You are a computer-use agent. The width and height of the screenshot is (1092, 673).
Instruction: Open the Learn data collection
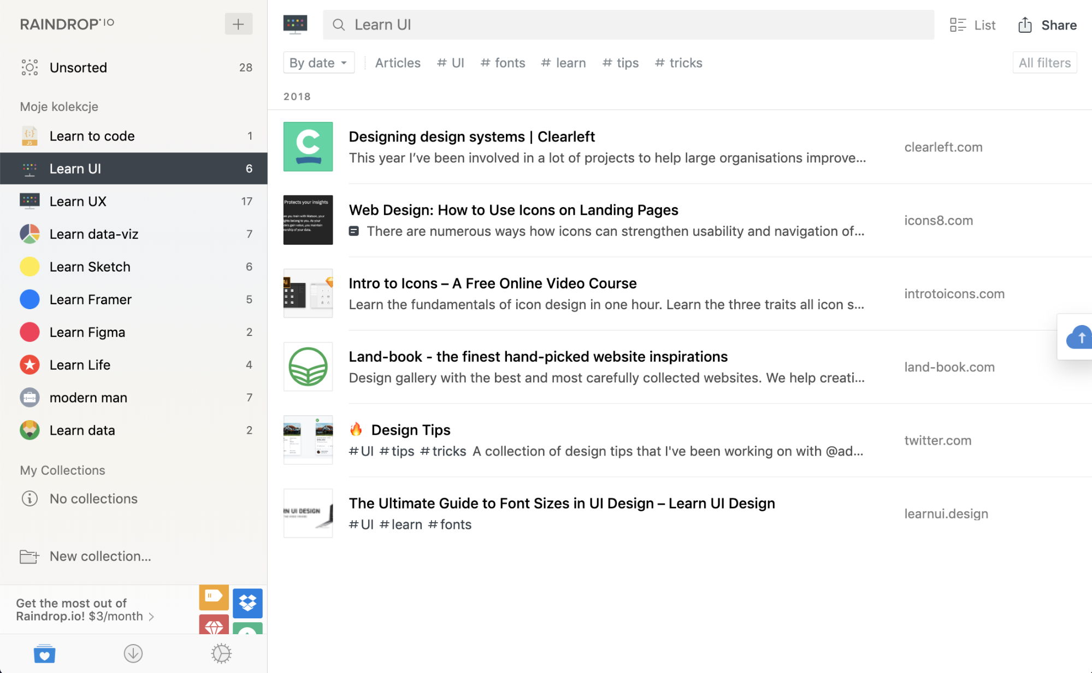133,430
